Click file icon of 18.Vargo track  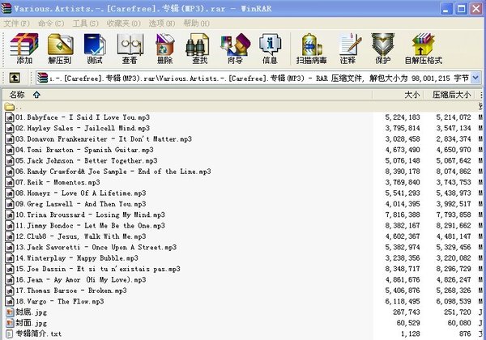click(x=10, y=301)
